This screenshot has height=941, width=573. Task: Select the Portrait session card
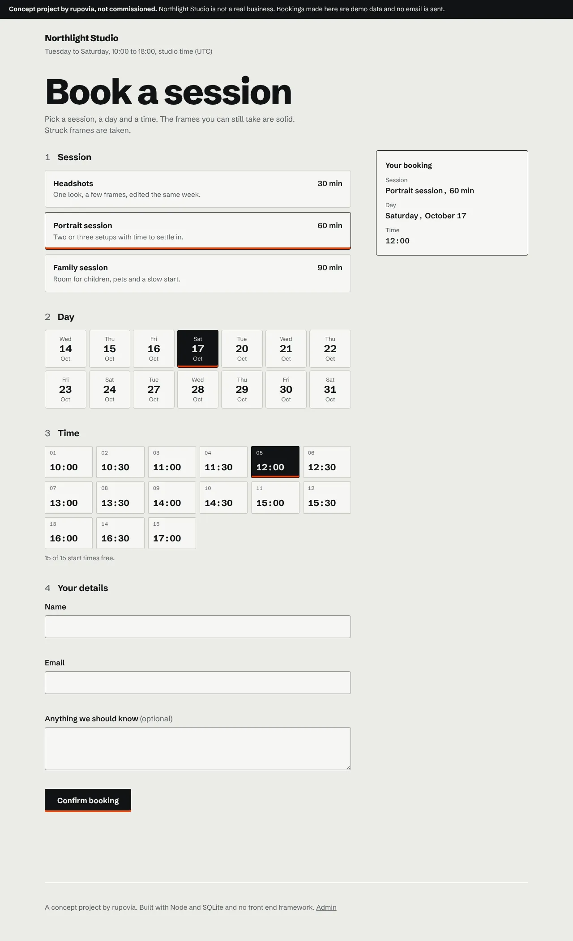pyautogui.click(x=197, y=231)
